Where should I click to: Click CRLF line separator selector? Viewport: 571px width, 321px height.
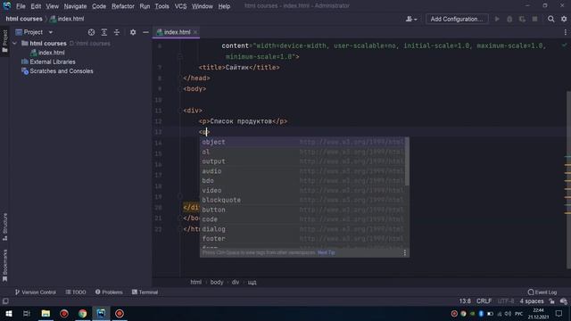pyautogui.click(x=484, y=301)
